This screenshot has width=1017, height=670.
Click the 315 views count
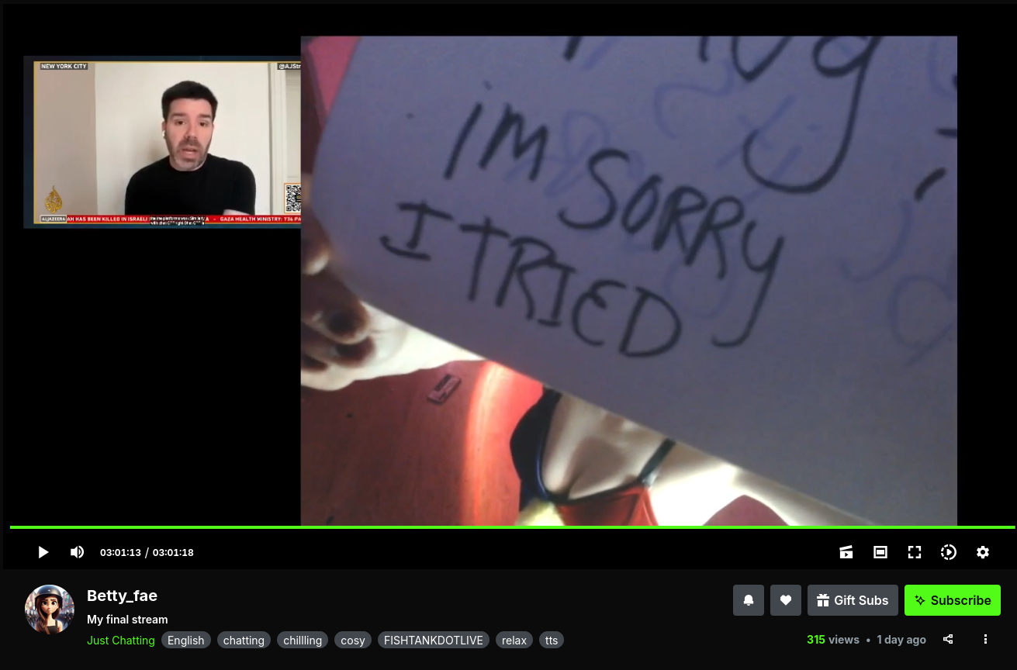(833, 640)
